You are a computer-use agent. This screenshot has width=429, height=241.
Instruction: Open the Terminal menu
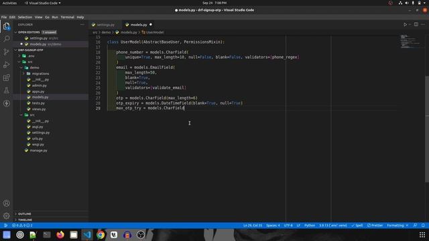(67, 17)
